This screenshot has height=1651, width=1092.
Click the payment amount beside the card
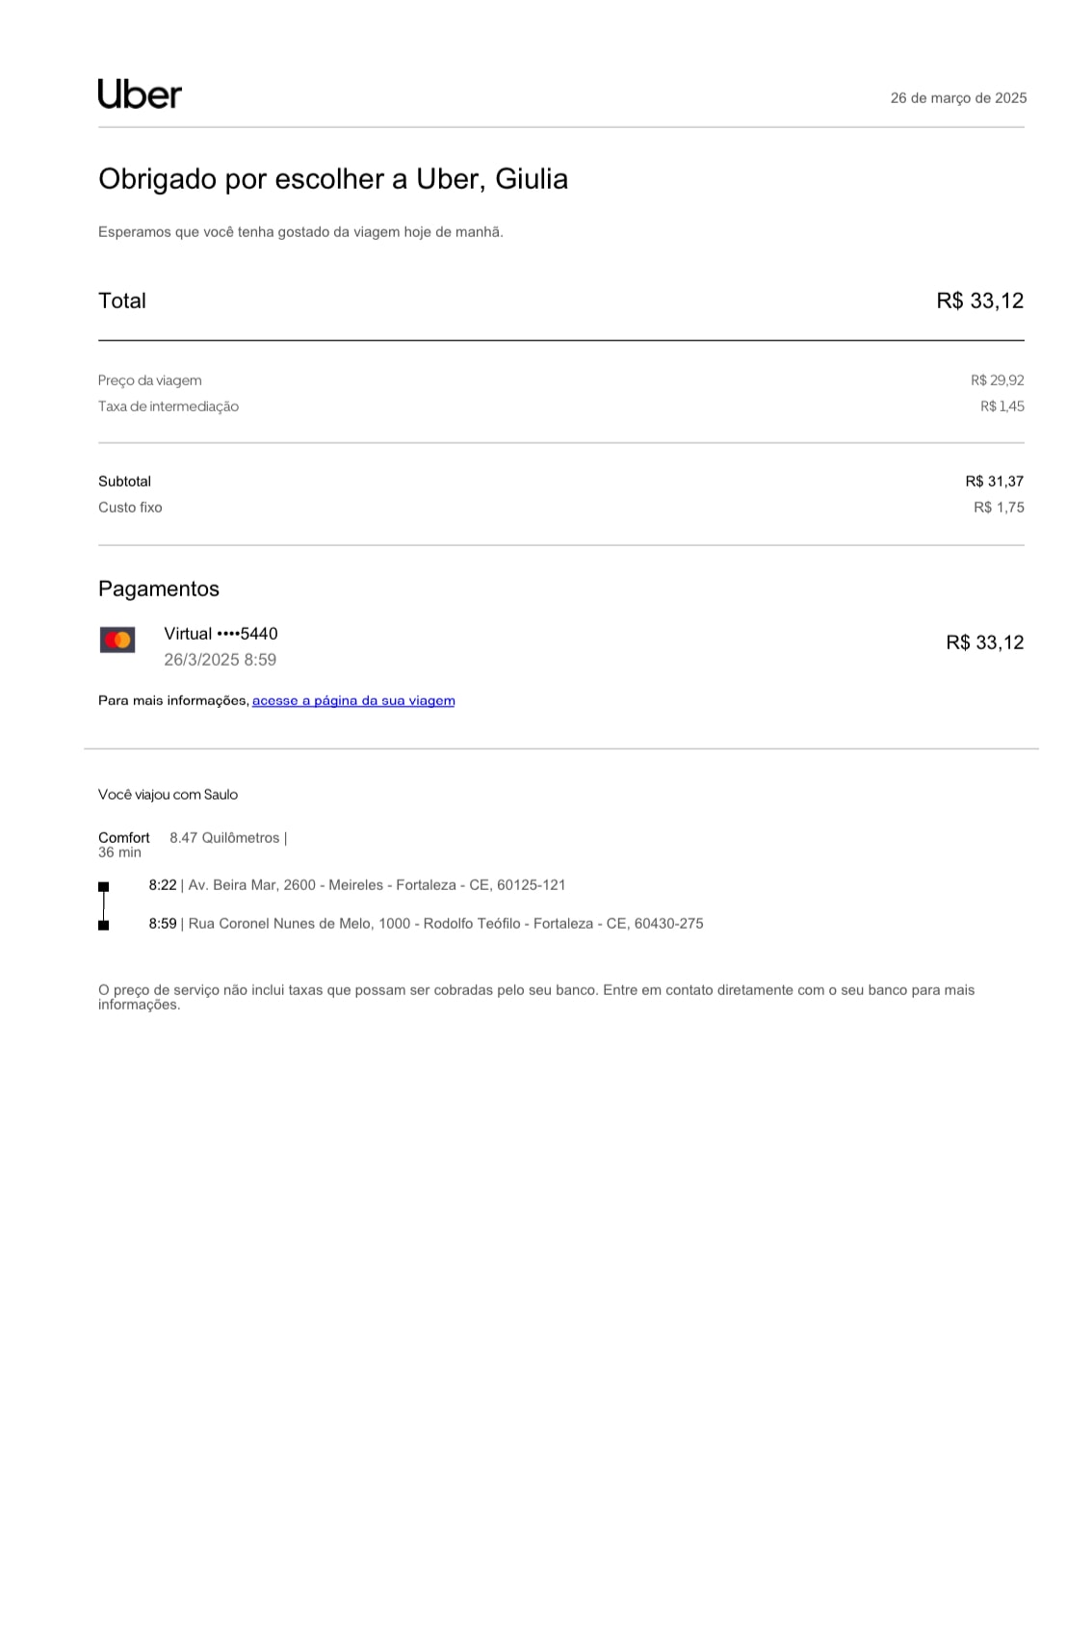(984, 642)
